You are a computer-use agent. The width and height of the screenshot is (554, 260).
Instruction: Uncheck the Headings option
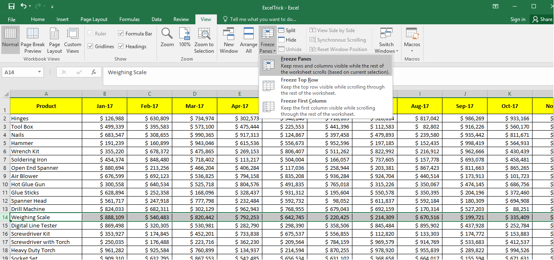click(x=121, y=46)
